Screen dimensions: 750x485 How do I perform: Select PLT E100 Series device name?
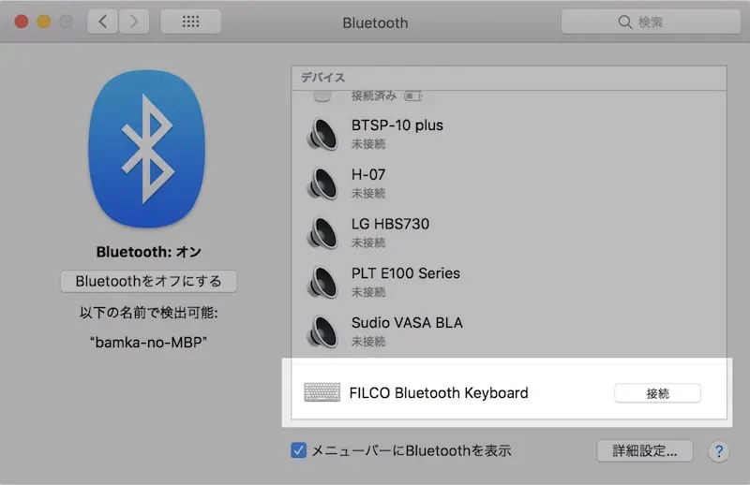pos(406,273)
